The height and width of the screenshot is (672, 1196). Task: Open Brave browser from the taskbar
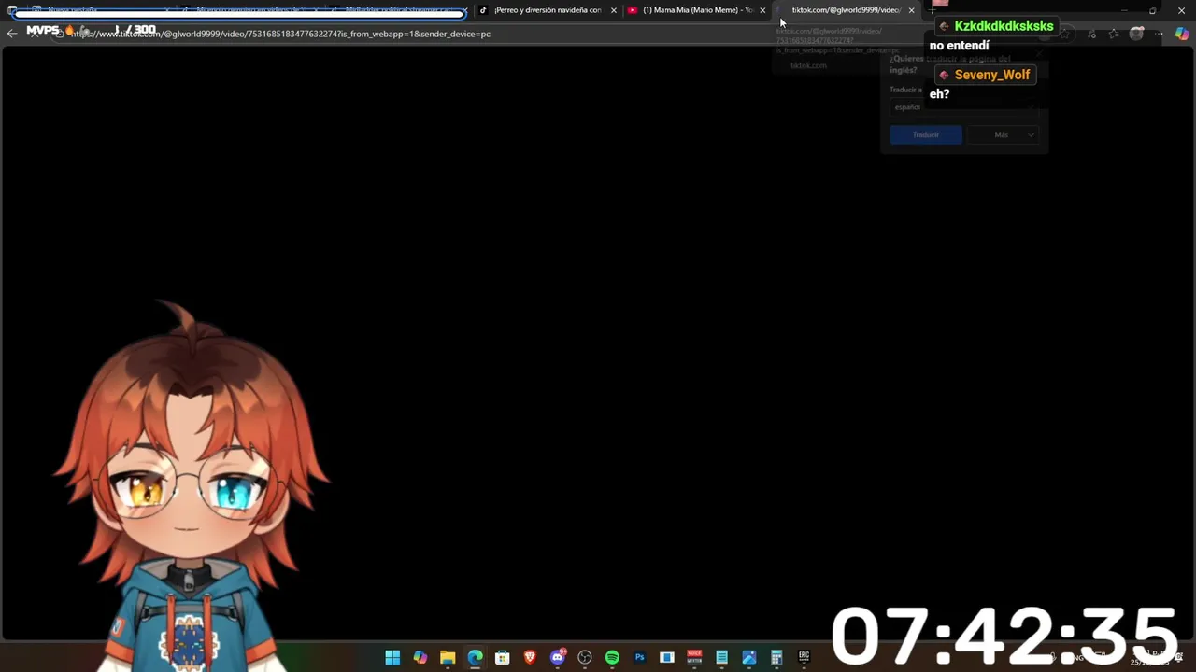[x=530, y=657]
